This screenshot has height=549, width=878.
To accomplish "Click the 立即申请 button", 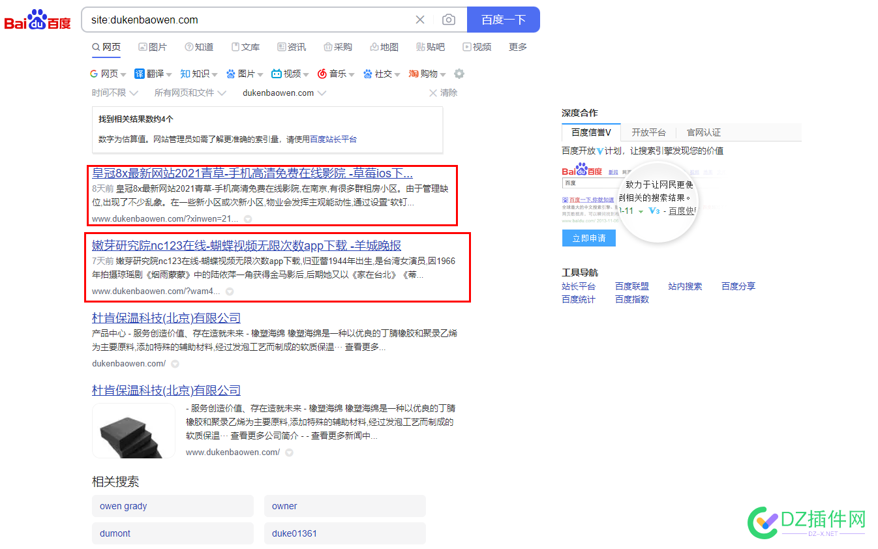I will pos(589,239).
